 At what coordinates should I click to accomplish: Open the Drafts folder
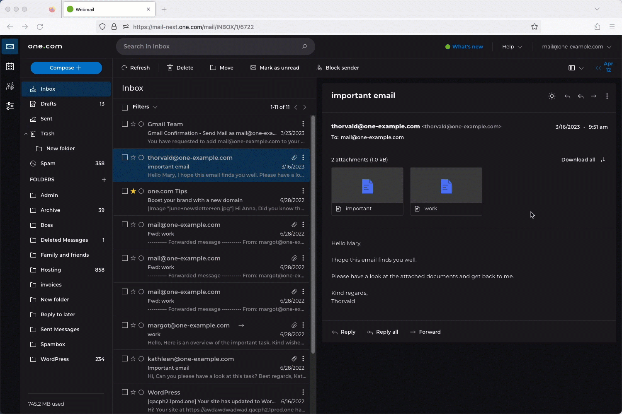49,104
